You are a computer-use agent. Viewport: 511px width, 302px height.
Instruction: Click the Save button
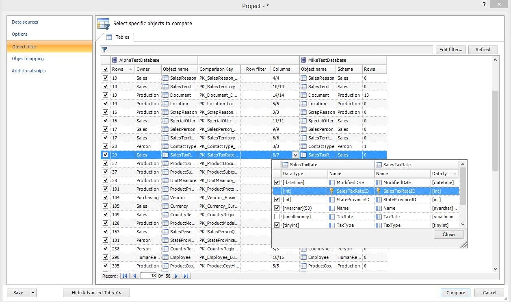[18, 293]
